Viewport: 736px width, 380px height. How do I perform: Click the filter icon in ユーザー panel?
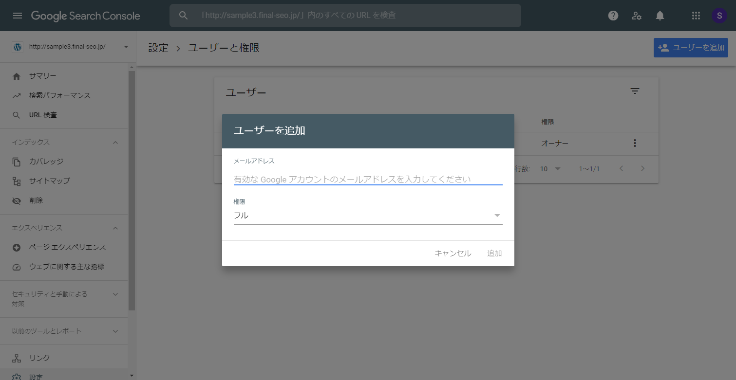coord(635,91)
